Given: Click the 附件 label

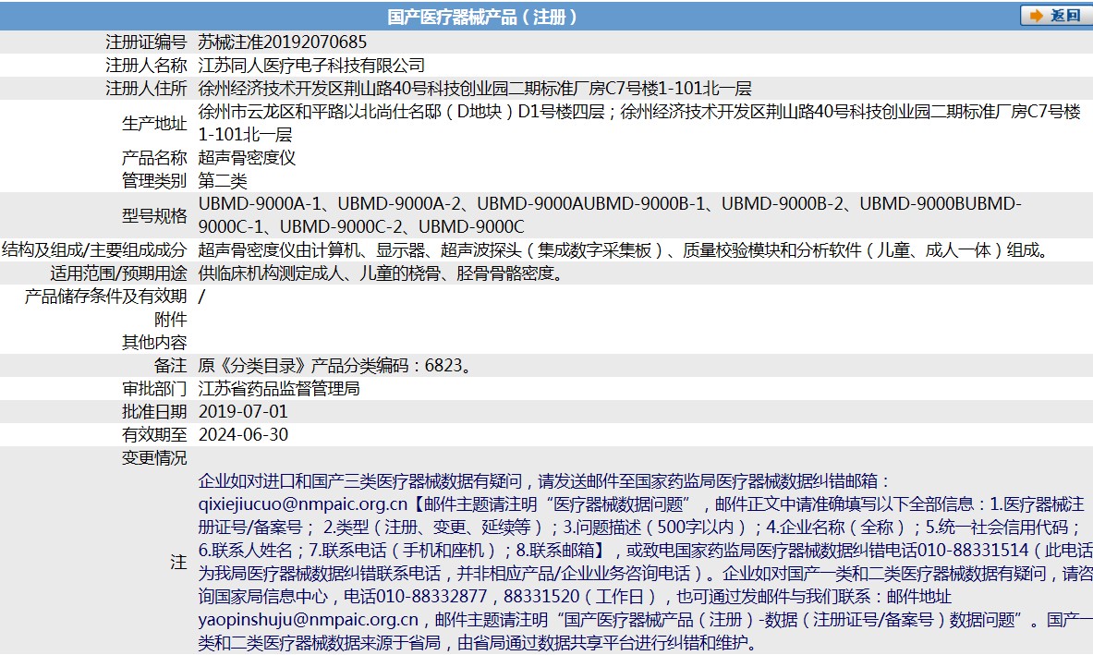Looking at the screenshot, I should [x=171, y=319].
